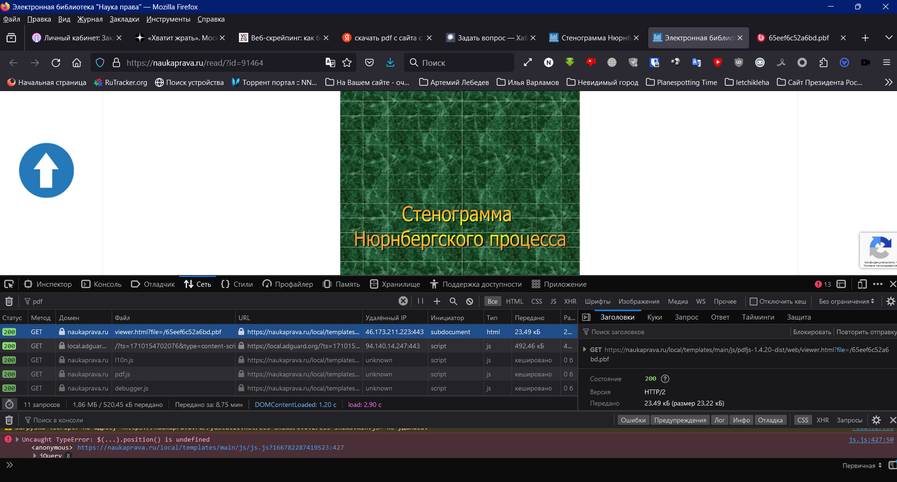897x482 pixels.
Task: Click the Поиск заголовков filter field
Action: click(x=685, y=332)
